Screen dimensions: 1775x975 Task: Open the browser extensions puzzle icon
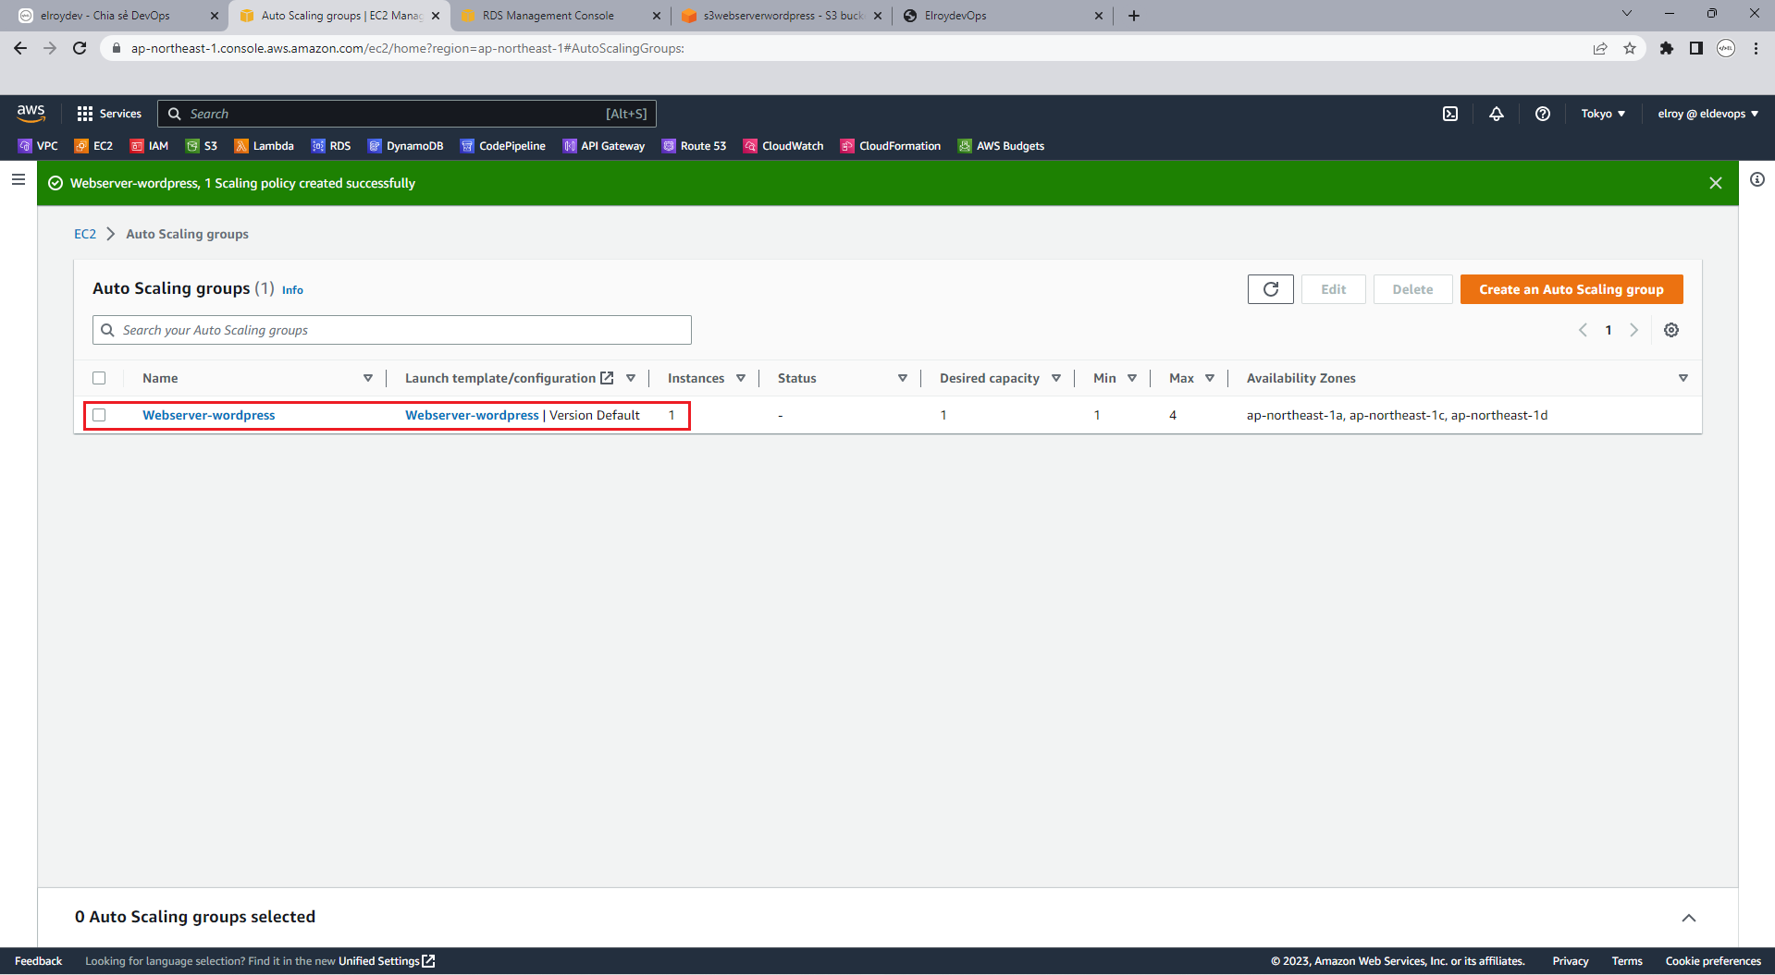tap(1667, 48)
